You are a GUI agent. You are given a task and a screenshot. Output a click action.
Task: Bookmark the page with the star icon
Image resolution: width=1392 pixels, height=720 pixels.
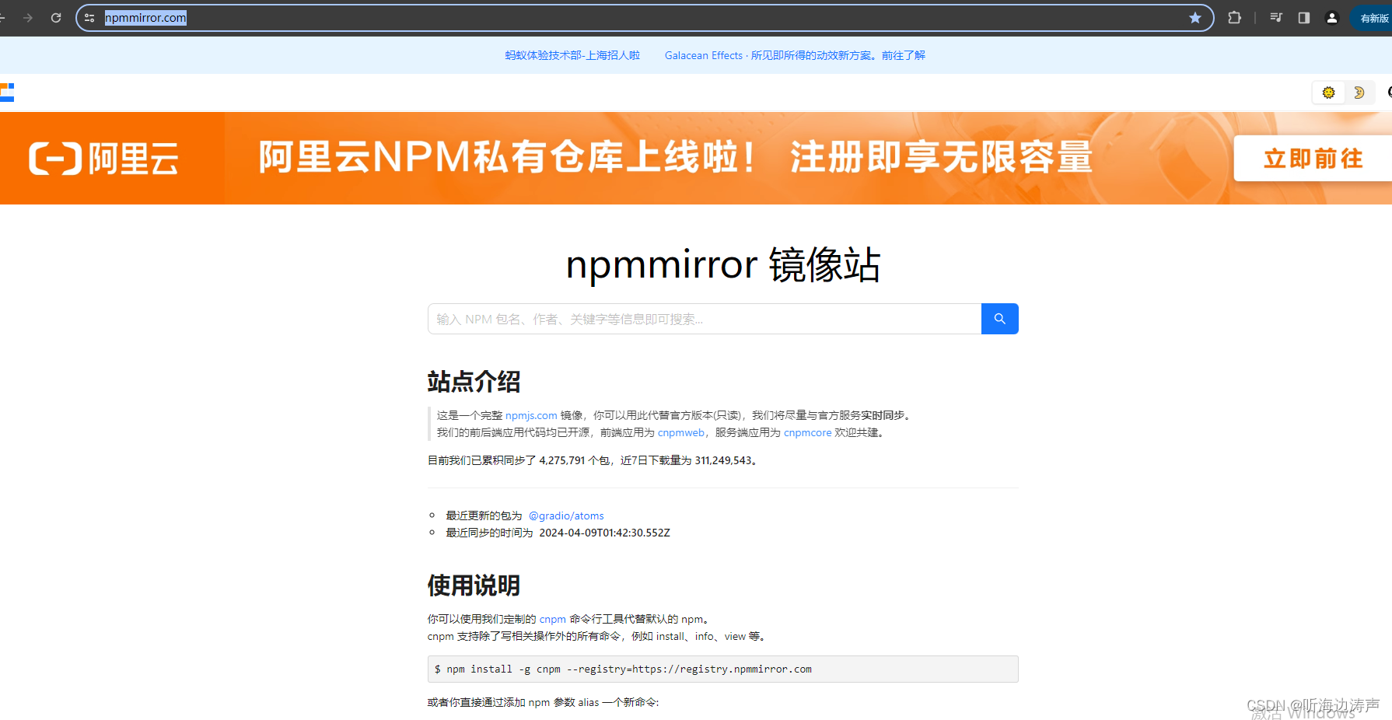point(1195,18)
